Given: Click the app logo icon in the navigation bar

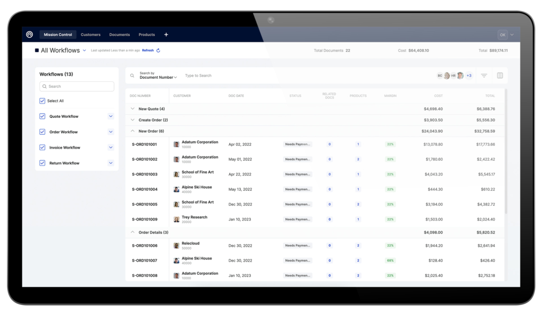Looking at the screenshot, I should pyautogui.click(x=30, y=34).
